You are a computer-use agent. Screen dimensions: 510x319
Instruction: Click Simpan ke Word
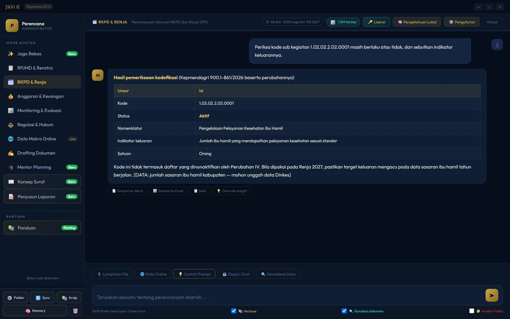pos(127,191)
